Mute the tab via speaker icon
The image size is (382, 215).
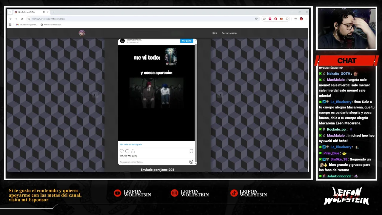pos(44,12)
